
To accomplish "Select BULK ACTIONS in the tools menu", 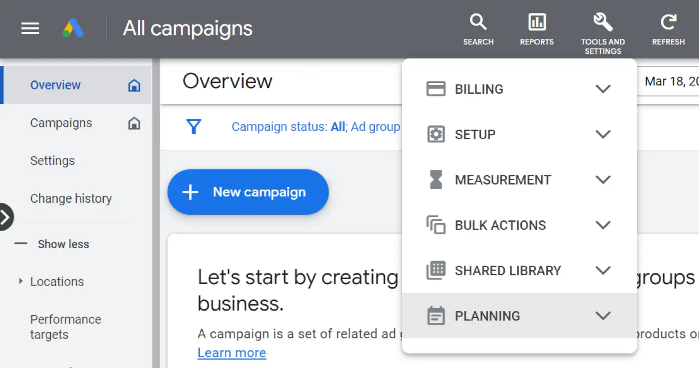I will (519, 225).
